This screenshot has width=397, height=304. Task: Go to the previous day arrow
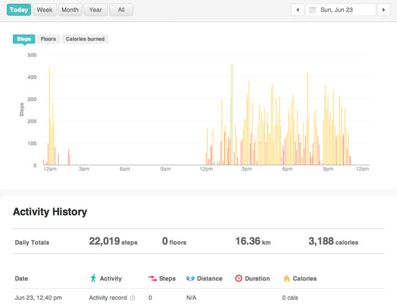tap(297, 10)
